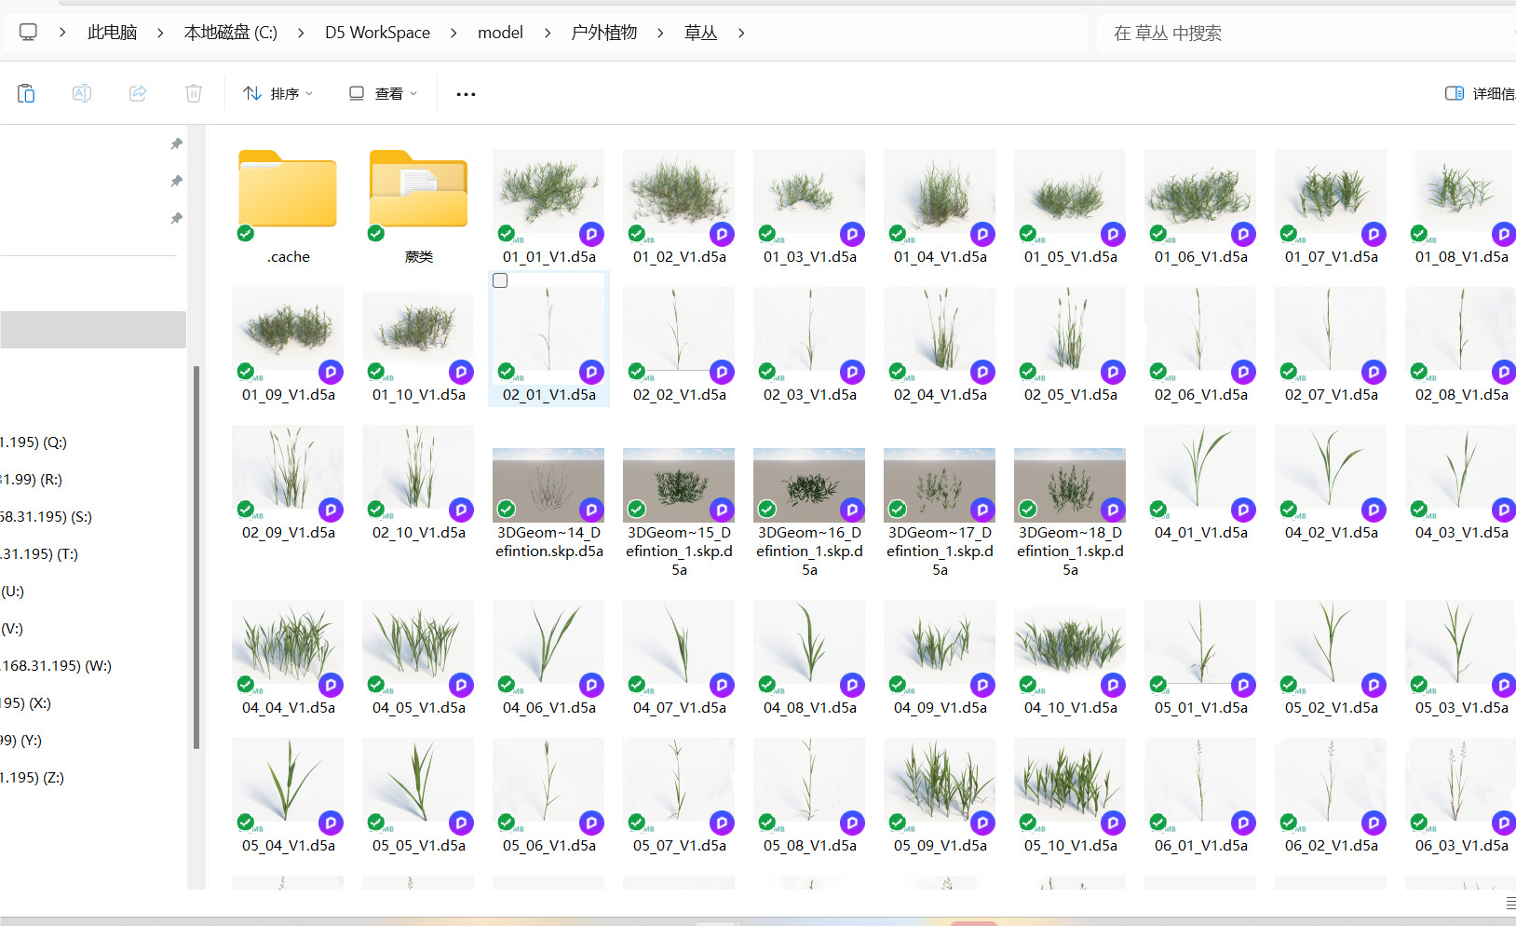Expand the chevron after 草丛 in path
This screenshot has width=1516, height=926.
741,33
